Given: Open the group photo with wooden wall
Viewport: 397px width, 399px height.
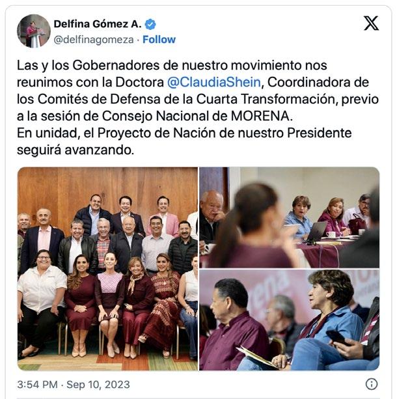Looking at the screenshot, I should [107, 269].
